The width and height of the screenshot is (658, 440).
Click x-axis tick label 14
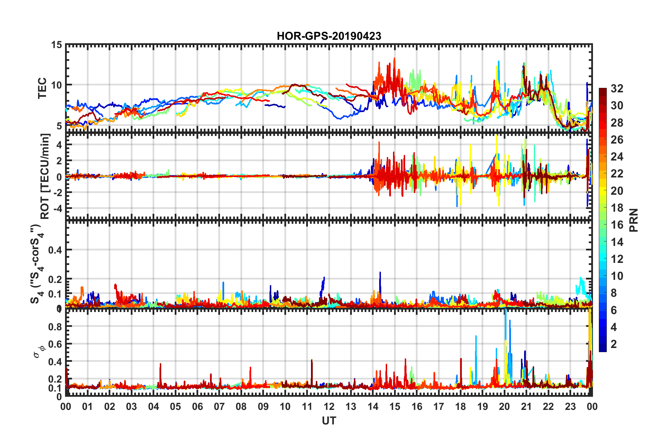click(373, 406)
